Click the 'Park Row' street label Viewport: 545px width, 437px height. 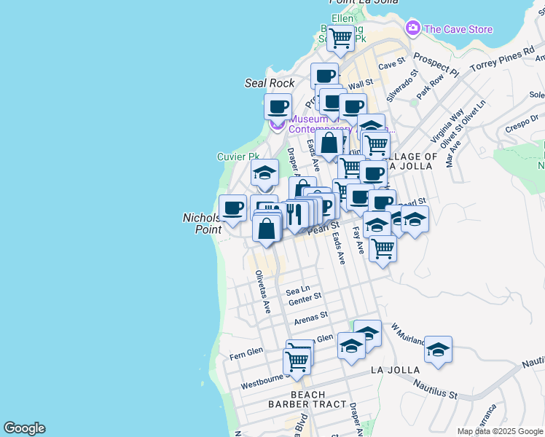(x=431, y=87)
